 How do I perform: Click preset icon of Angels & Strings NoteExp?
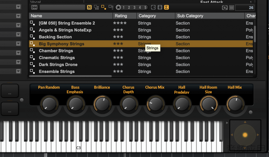(32, 30)
